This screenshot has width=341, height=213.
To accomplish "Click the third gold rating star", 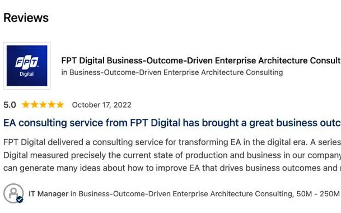I will 43,105.
